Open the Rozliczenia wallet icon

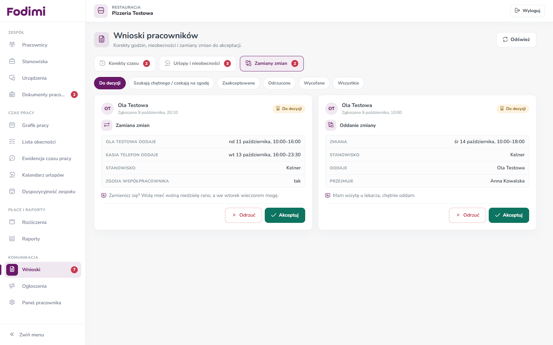point(12,222)
